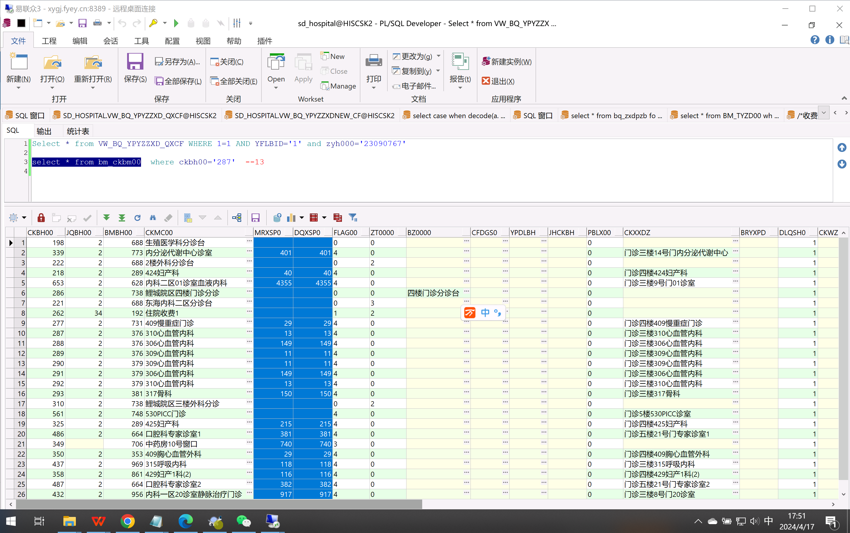Click the key log on icon
The width and height of the screenshot is (850, 533).
(153, 23)
